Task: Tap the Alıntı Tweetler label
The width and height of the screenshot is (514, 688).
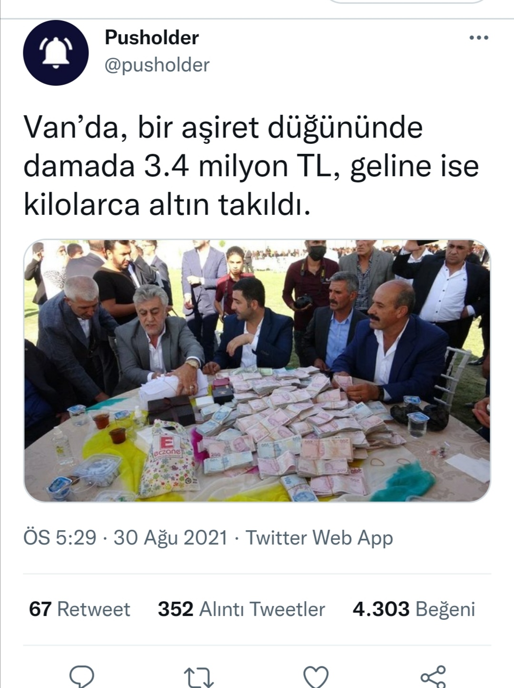Action: click(262, 609)
